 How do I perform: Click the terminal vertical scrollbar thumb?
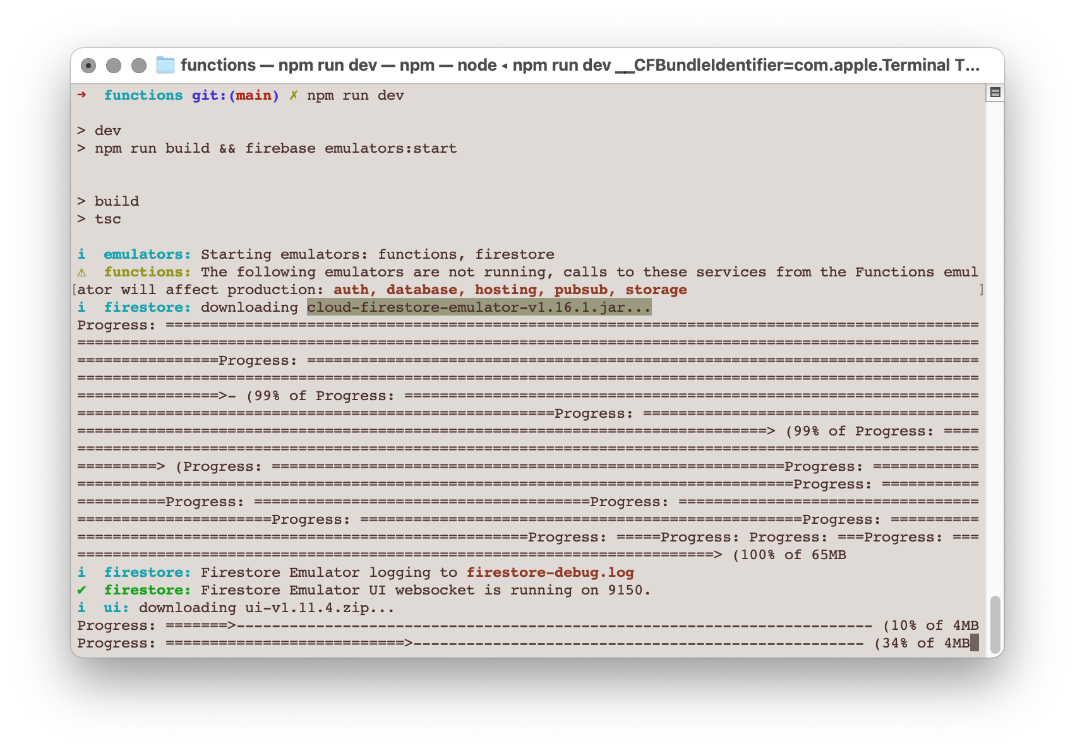pyautogui.click(x=995, y=625)
